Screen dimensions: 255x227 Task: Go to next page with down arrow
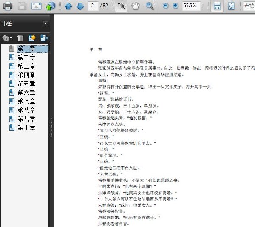(80, 6)
